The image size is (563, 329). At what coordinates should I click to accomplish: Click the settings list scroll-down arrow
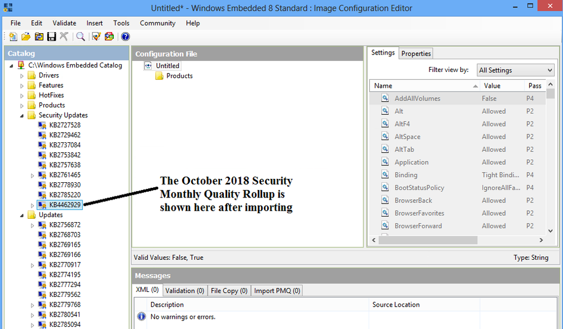point(551,231)
